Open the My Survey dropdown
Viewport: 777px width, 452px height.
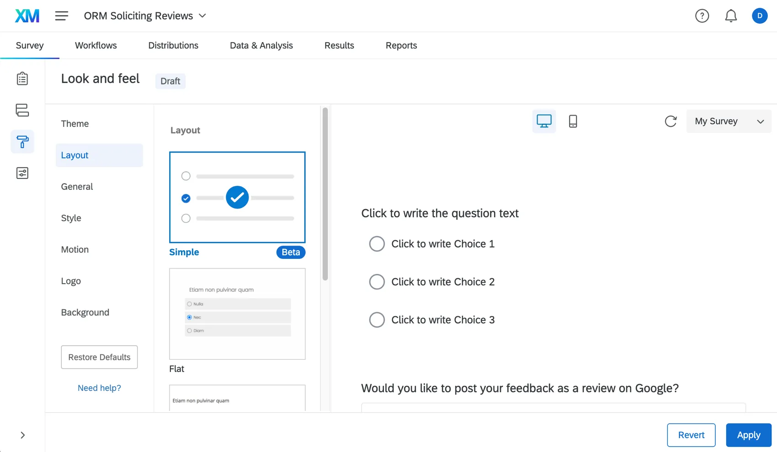pos(729,121)
